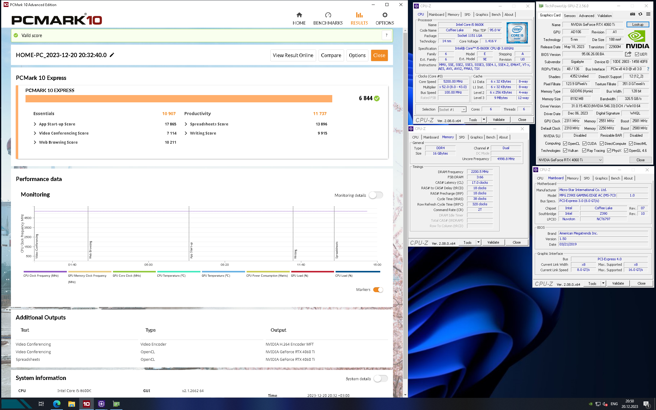Toggle the DirectCompute checkbox in GPU-Z

(x=602, y=143)
